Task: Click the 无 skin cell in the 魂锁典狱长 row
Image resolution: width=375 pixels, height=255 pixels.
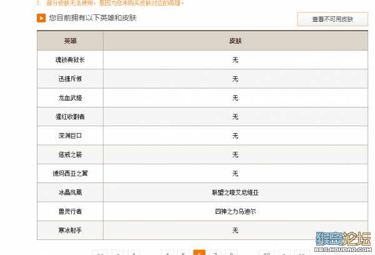Action: (236, 60)
